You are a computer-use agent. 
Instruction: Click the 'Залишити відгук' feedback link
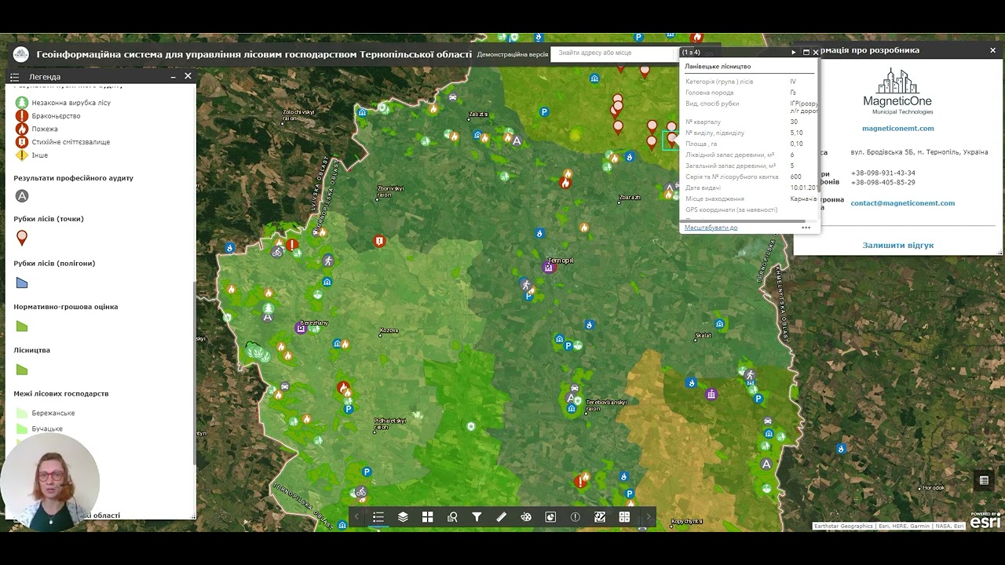[x=898, y=246]
